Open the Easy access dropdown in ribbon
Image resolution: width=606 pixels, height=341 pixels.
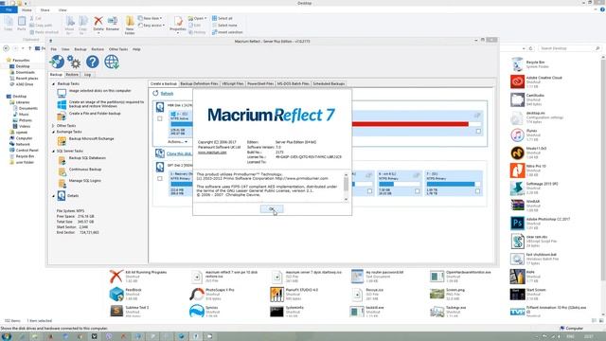pyautogui.click(x=151, y=26)
